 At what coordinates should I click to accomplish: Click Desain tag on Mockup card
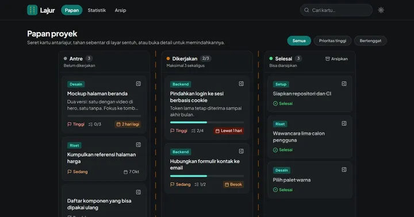tap(76, 84)
